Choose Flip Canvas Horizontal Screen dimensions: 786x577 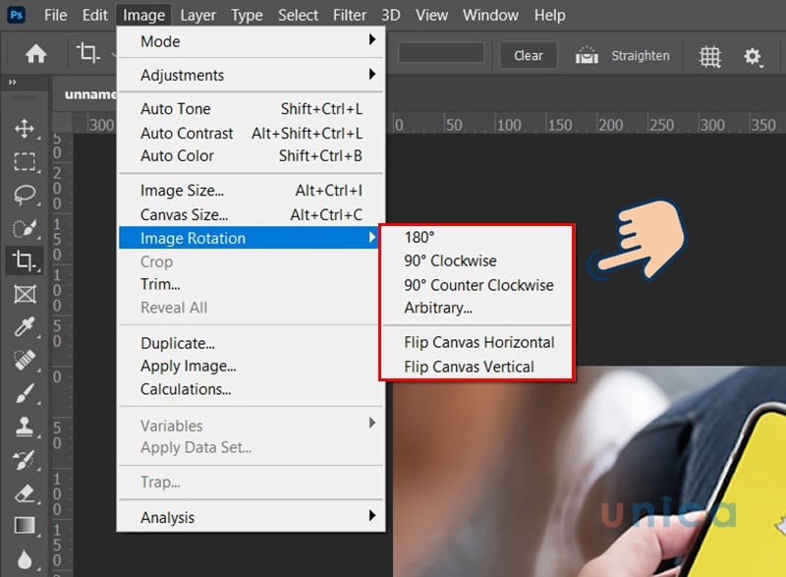tap(478, 342)
